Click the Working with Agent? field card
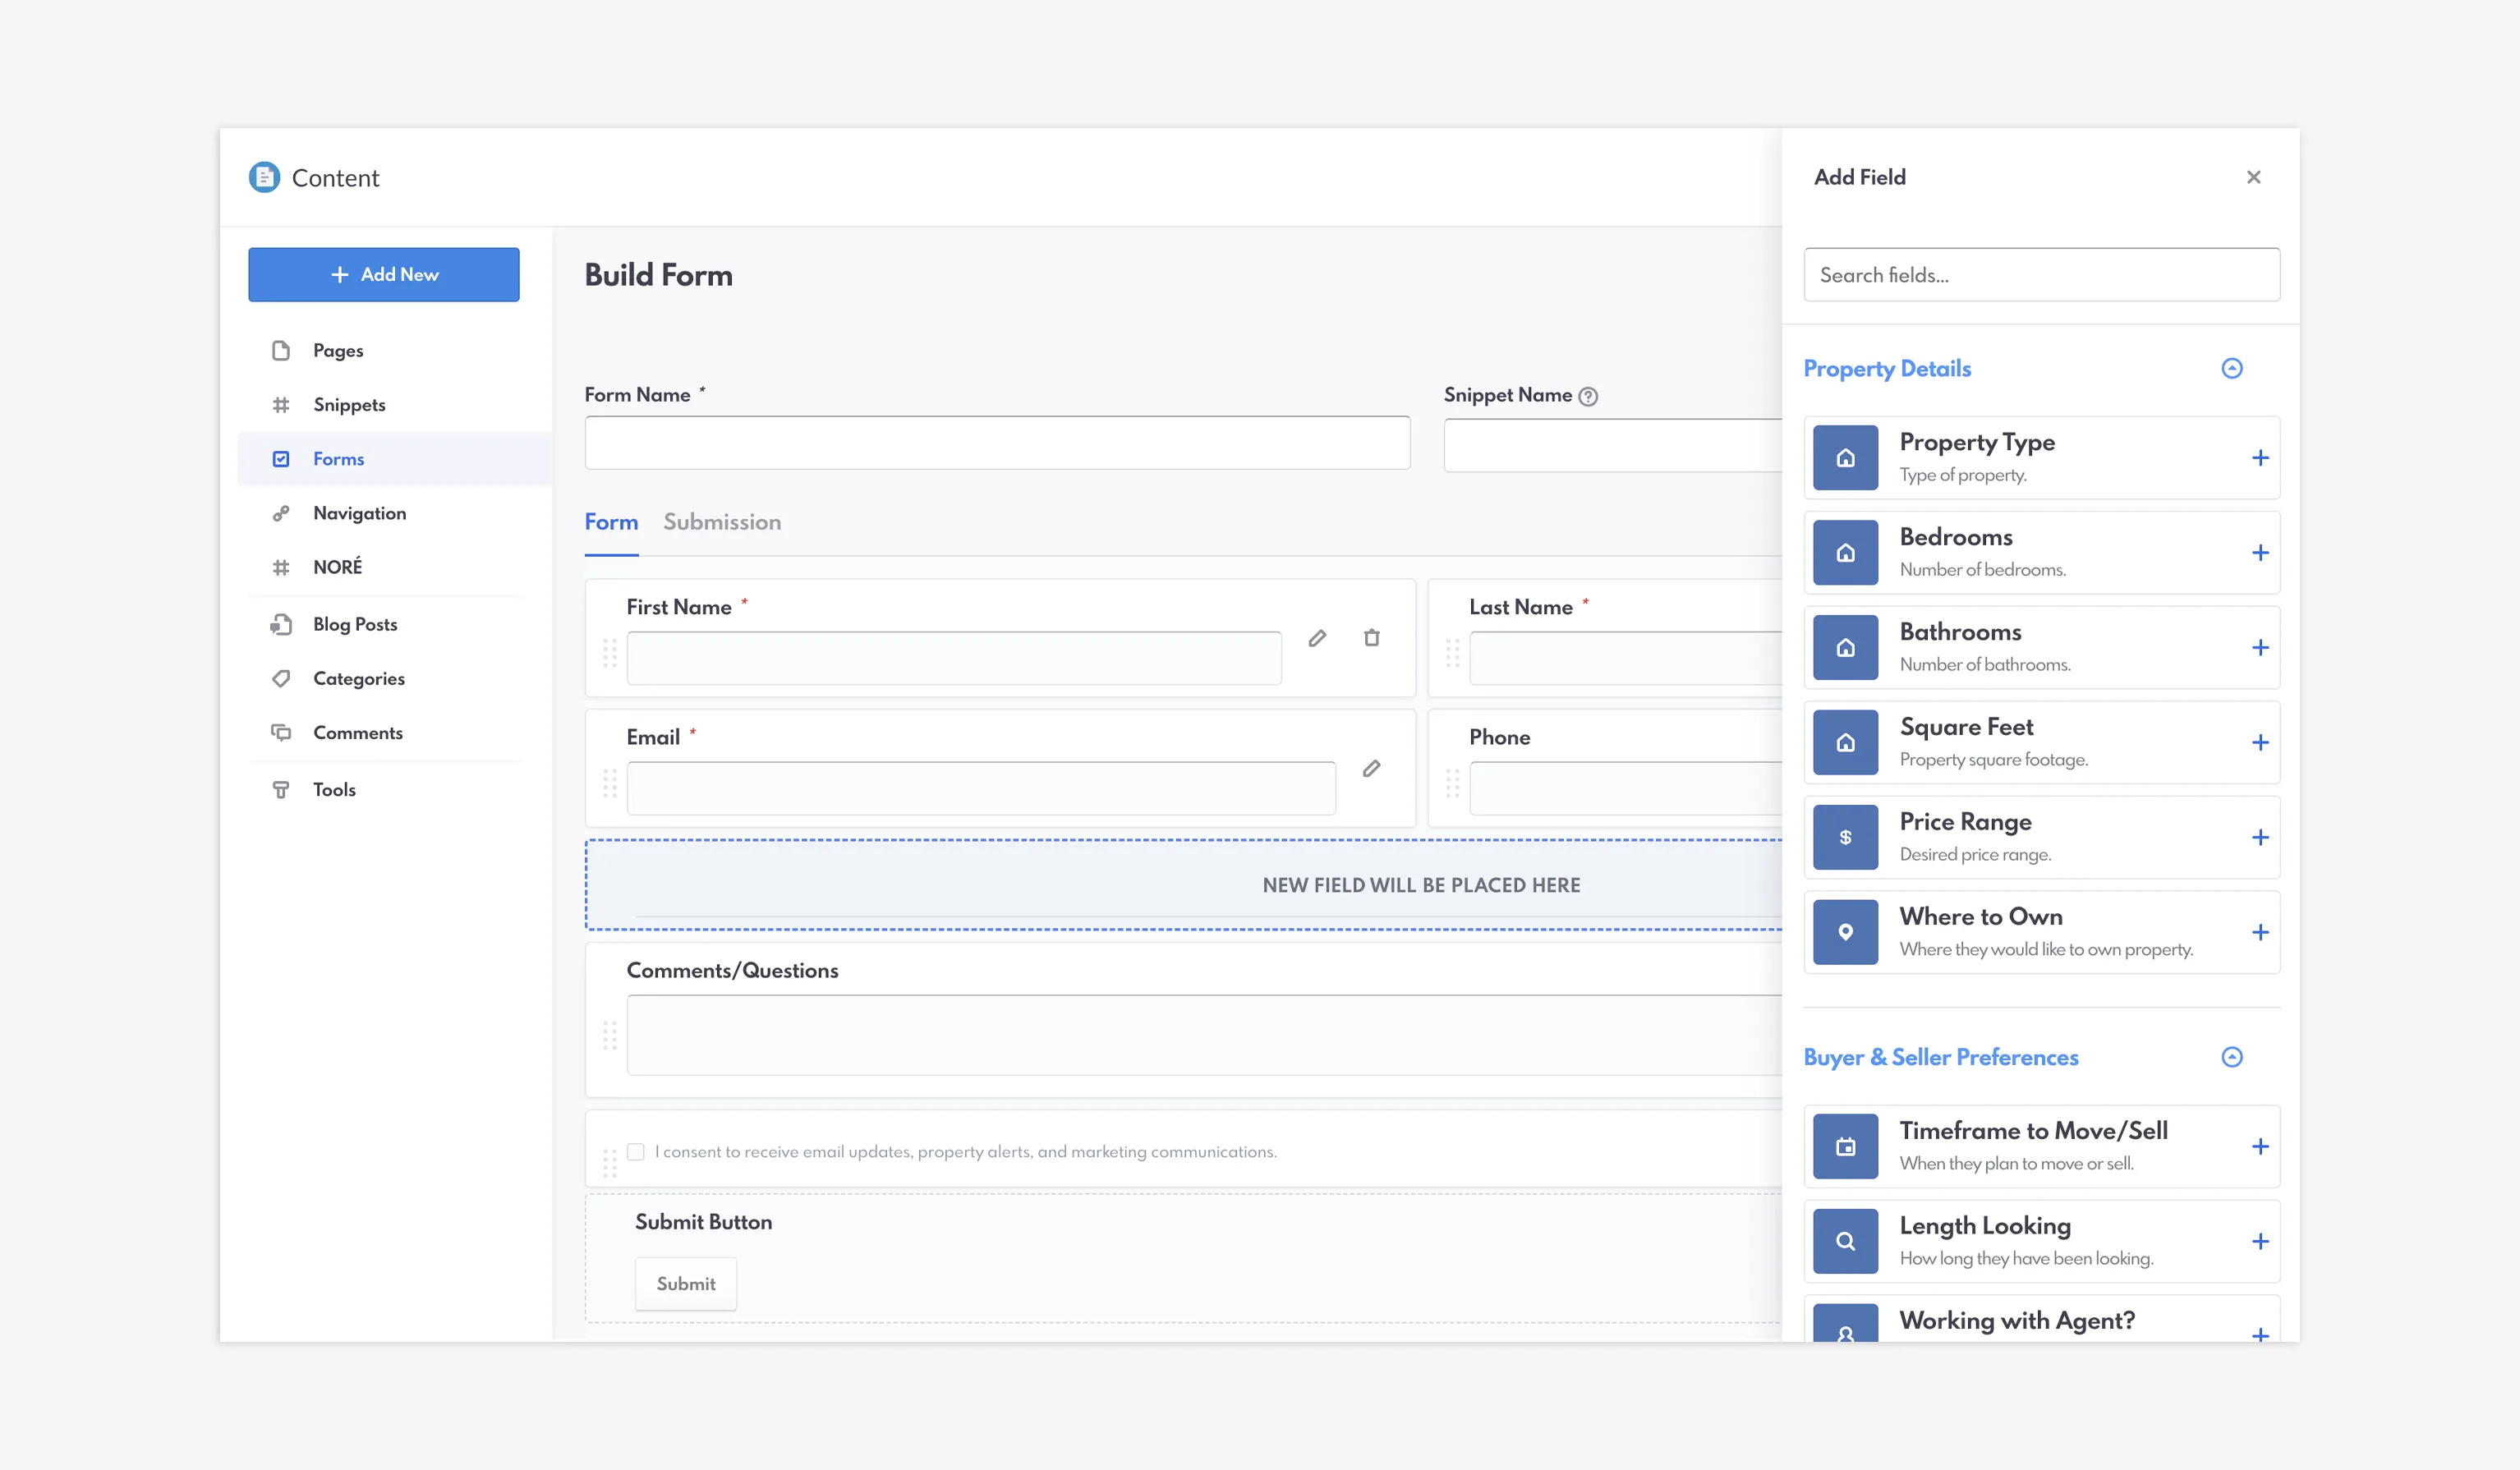The image size is (2520, 1470). (x=2041, y=1319)
